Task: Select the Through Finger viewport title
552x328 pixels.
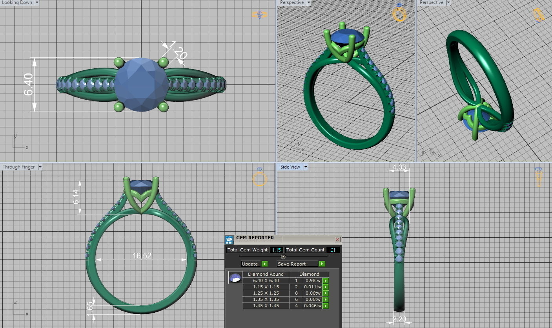Action: (19, 167)
